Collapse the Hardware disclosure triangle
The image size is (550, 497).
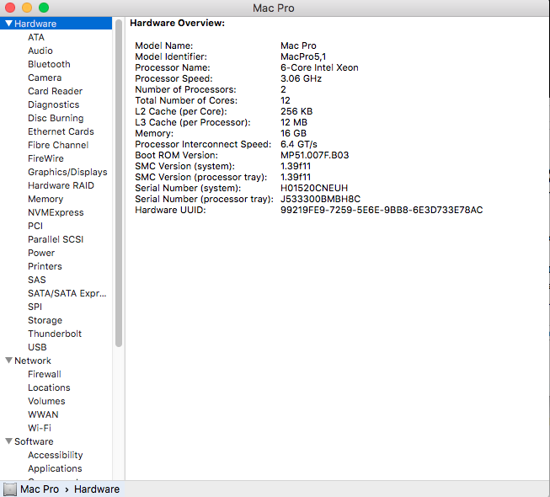point(8,24)
